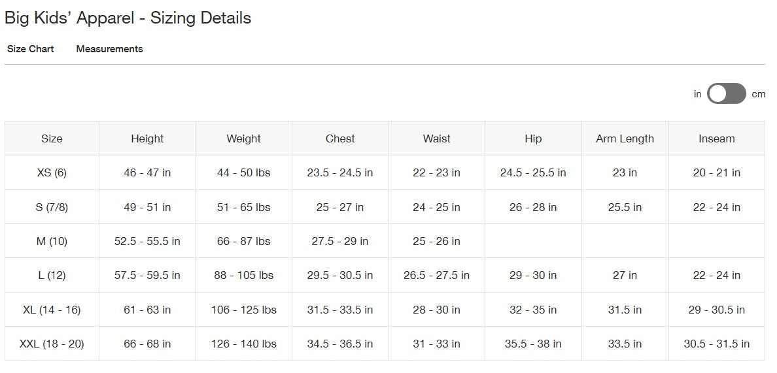The height and width of the screenshot is (373, 777).
Task: Toggle the inches to centimeters switch
Action: (726, 93)
